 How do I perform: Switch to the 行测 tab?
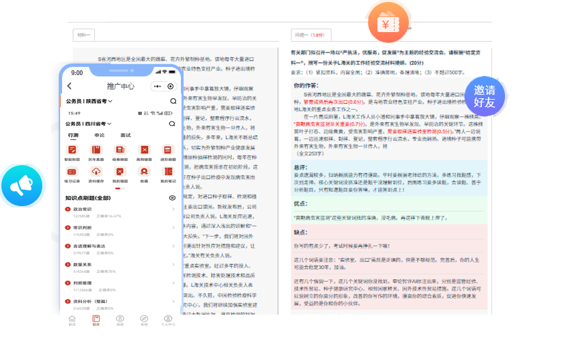73,135
